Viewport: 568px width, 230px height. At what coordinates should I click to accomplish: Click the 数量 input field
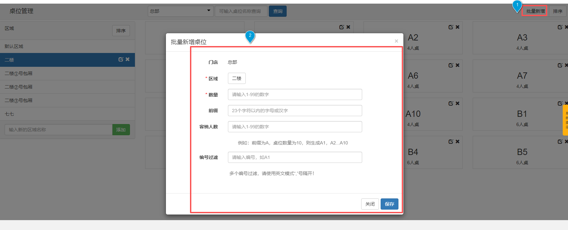(x=295, y=94)
